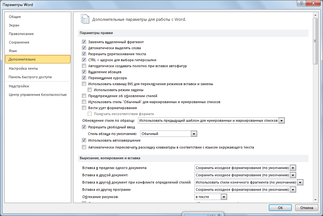Click the help question mark button
Screen dimensions: 323x216
tap(302, 3)
